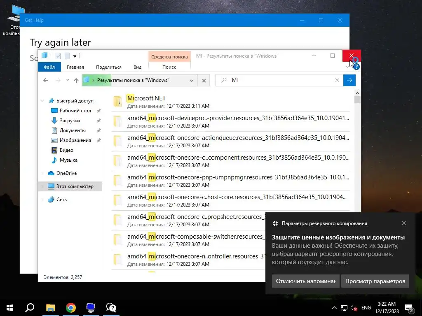Expand the Этот компьютер tree node
Viewport: 422px width, 316px height.
click(x=42, y=186)
